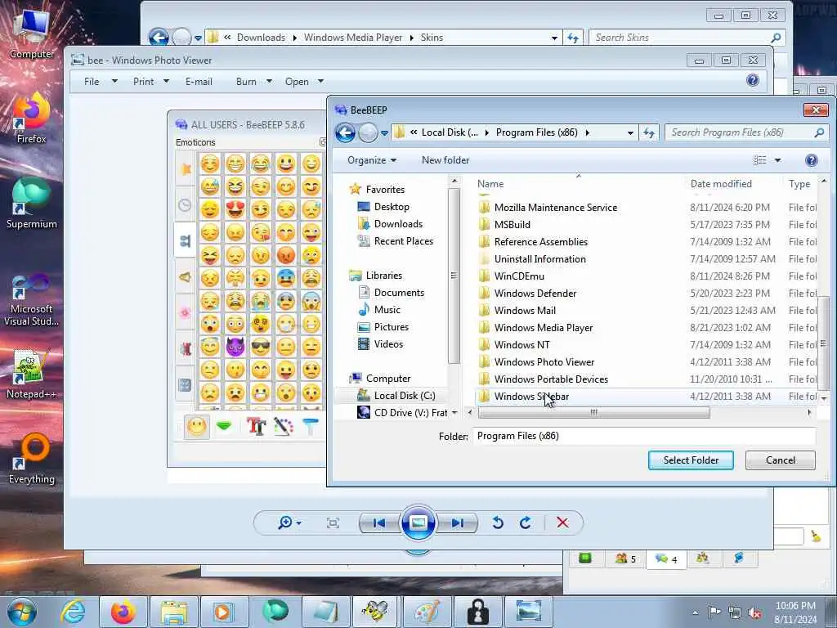
Task: Open recent pages dropdown next to Forward arrow
Action: click(x=384, y=133)
